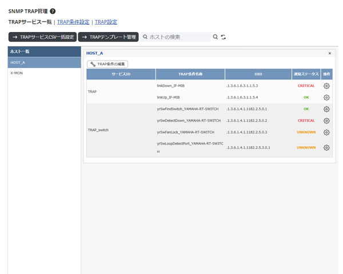This screenshot has width=343, height=274.
Task: Click the help question mark icon
Action: [53, 11]
